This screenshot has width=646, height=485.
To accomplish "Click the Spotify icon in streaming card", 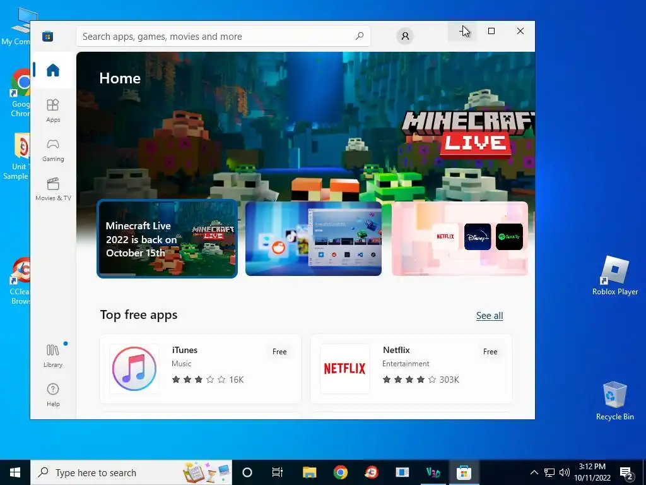I will [509, 237].
